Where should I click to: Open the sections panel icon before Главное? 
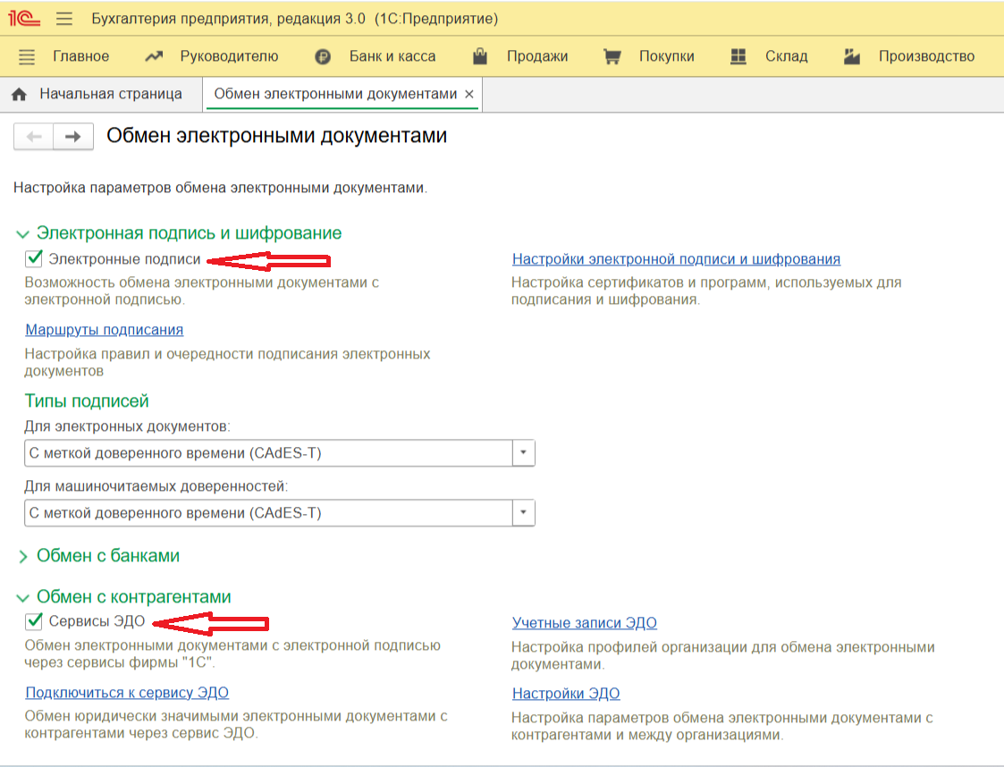coord(27,56)
